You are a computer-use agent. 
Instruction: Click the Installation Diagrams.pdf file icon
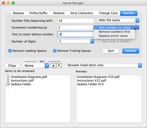pyautogui.click(x=8, y=77)
